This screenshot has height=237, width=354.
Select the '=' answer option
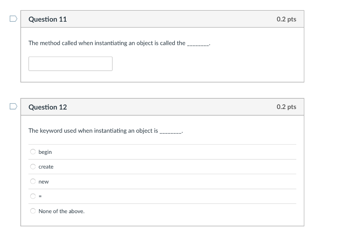click(33, 196)
